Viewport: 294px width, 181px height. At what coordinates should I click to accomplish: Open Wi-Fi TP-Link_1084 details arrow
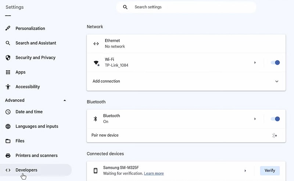pyautogui.click(x=255, y=63)
